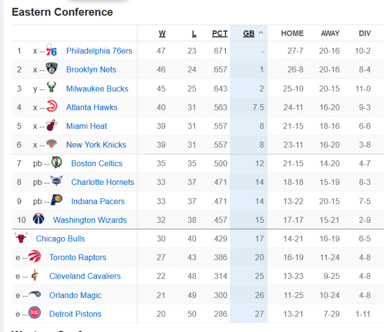Click the HOME column header

coord(292,33)
